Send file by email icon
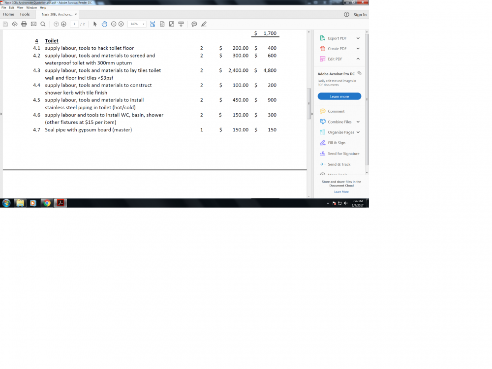The width and height of the screenshot is (492, 369). tap(33, 24)
